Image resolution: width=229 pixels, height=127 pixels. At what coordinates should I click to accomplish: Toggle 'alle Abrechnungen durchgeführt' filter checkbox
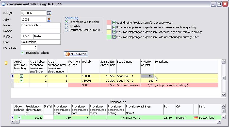pyautogui.click(x=114, y=37)
